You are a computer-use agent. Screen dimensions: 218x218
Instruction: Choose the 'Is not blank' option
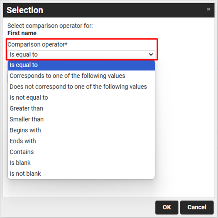(25, 173)
